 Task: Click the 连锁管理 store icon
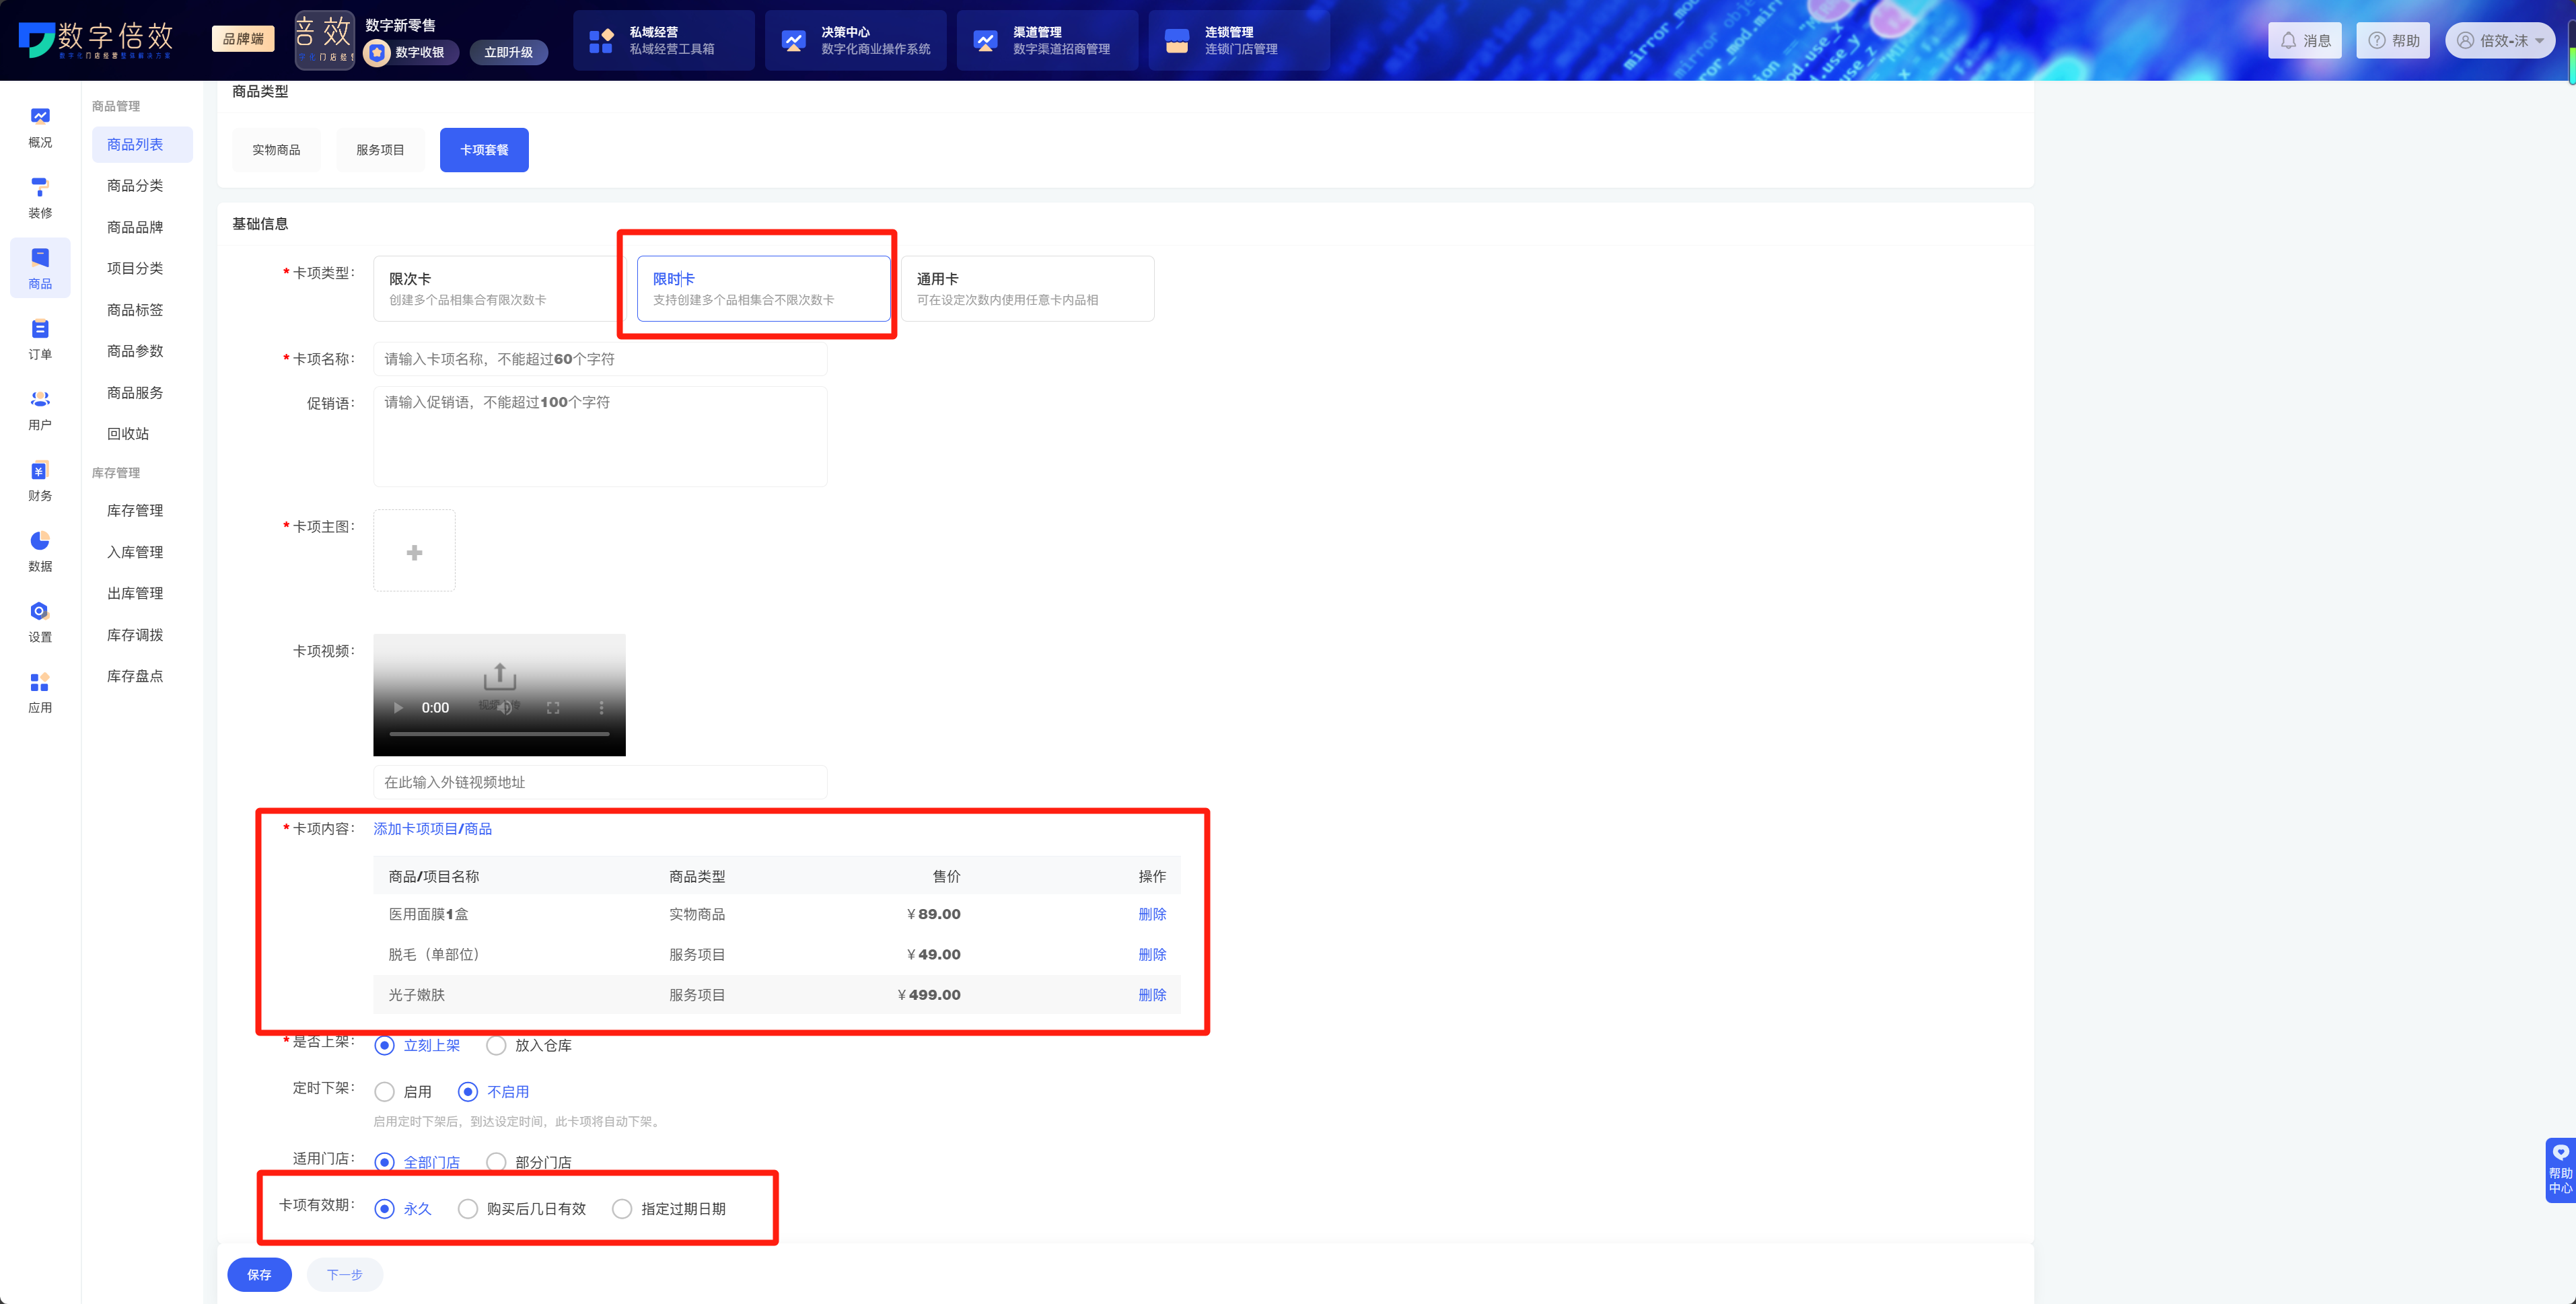pyautogui.click(x=1177, y=41)
